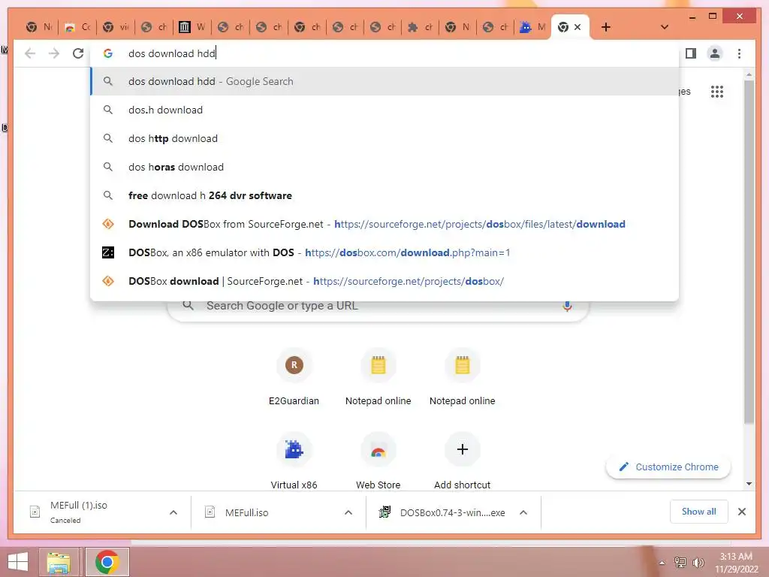769x577 pixels.
Task: Select 'dos download hdd - Google Search' suggestion
Action: point(384,81)
